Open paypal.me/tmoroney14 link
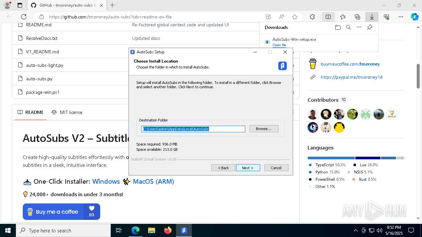This screenshot has height=237, width=422. tap(351, 77)
